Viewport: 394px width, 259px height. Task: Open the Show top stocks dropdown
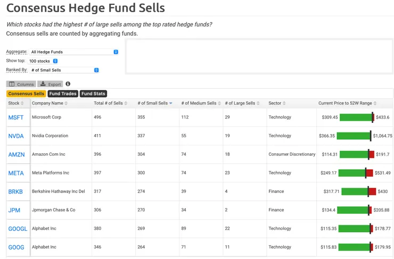pos(43,61)
